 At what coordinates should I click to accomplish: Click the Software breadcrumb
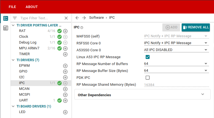96,18
